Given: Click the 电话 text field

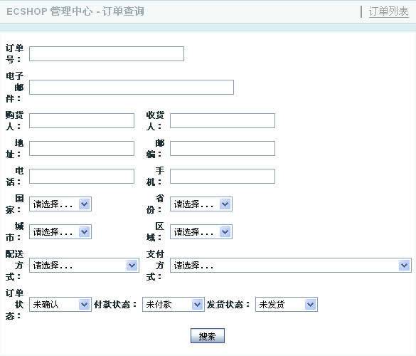Looking at the screenshot, I should 82,176.
